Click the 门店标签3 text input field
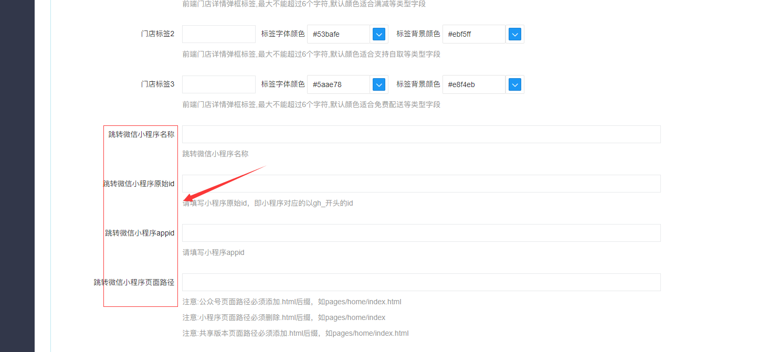769x352 pixels. pyautogui.click(x=219, y=84)
